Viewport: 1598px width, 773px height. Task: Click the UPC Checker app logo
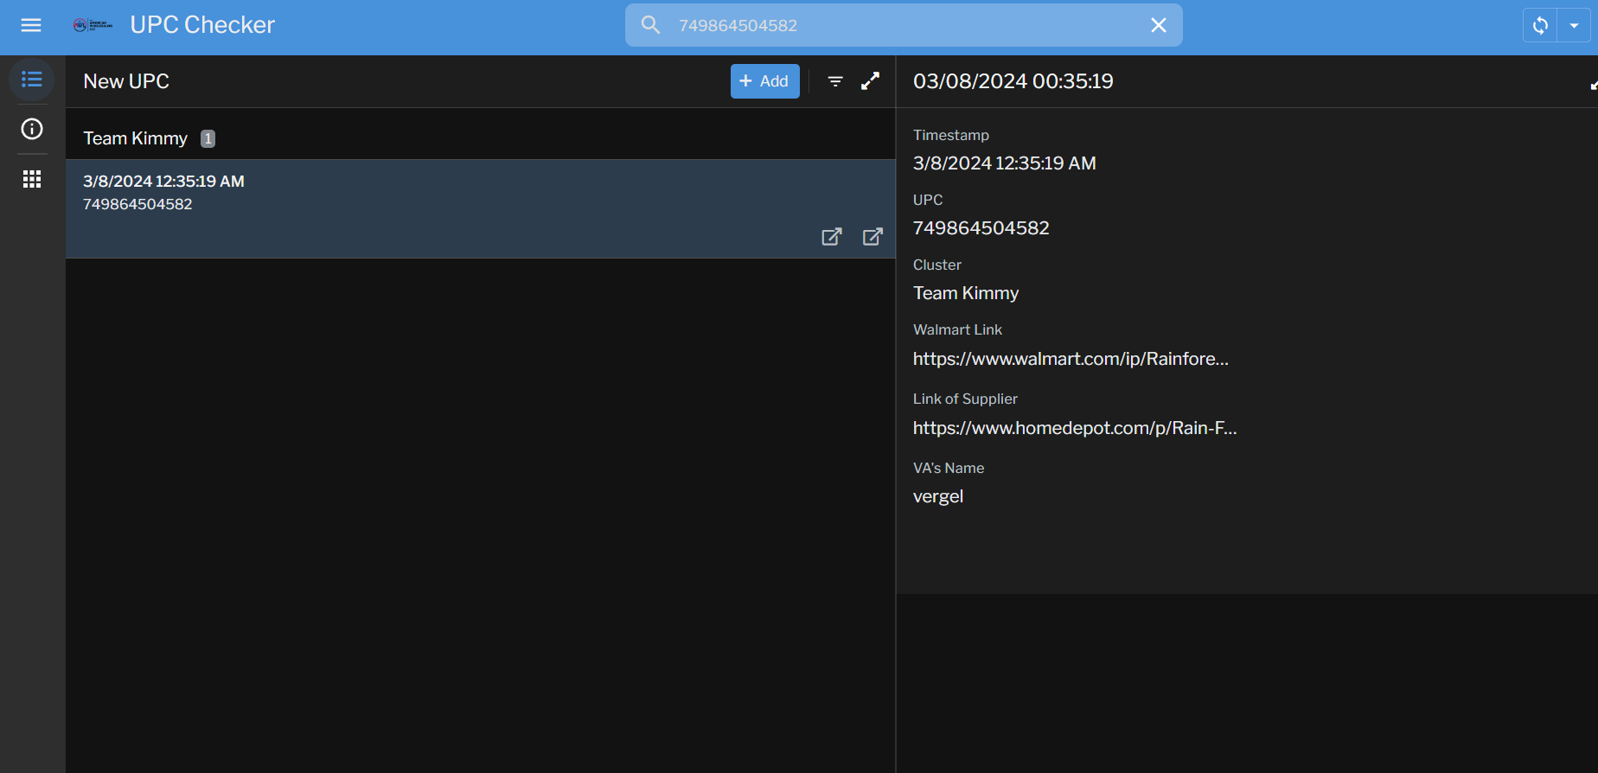(93, 25)
